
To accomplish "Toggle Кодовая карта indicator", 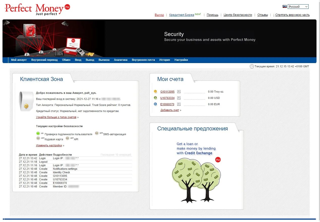I will point(38,138).
